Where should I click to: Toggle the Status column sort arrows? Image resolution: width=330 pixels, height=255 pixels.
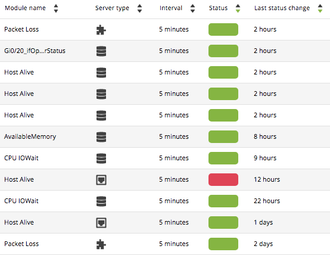click(x=238, y=8)
